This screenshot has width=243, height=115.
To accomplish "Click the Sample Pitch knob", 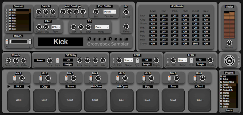I will [53, 12].
